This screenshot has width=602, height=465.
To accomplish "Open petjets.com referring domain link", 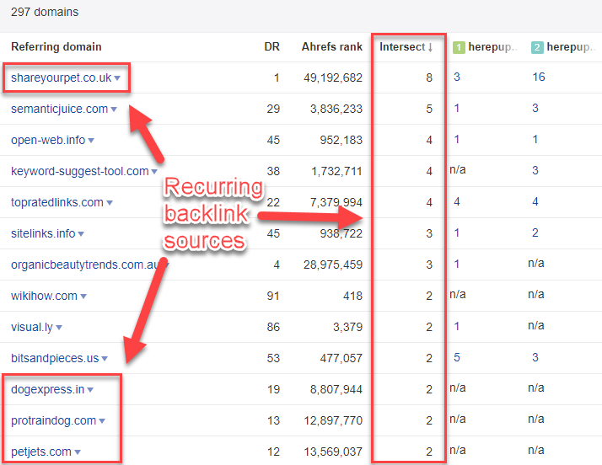I will pyautogui.click(x=41, y=452).
